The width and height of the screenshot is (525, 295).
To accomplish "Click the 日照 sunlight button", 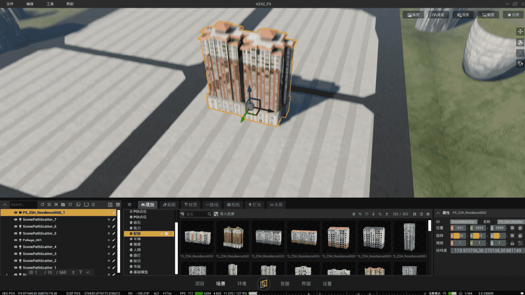I will 513,15.
